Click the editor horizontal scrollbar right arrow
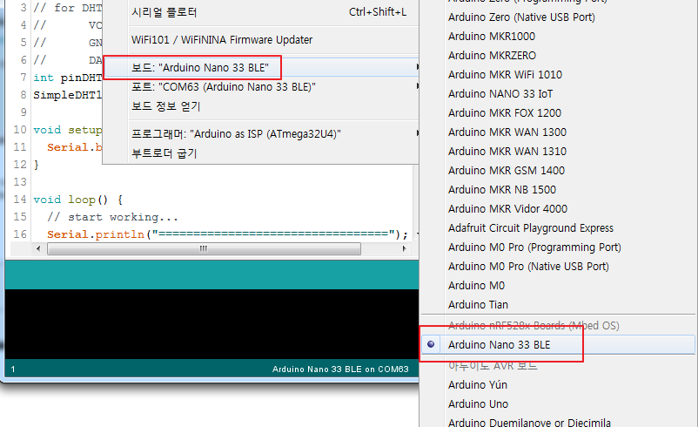The image size is (698, 427). (404, 248)
